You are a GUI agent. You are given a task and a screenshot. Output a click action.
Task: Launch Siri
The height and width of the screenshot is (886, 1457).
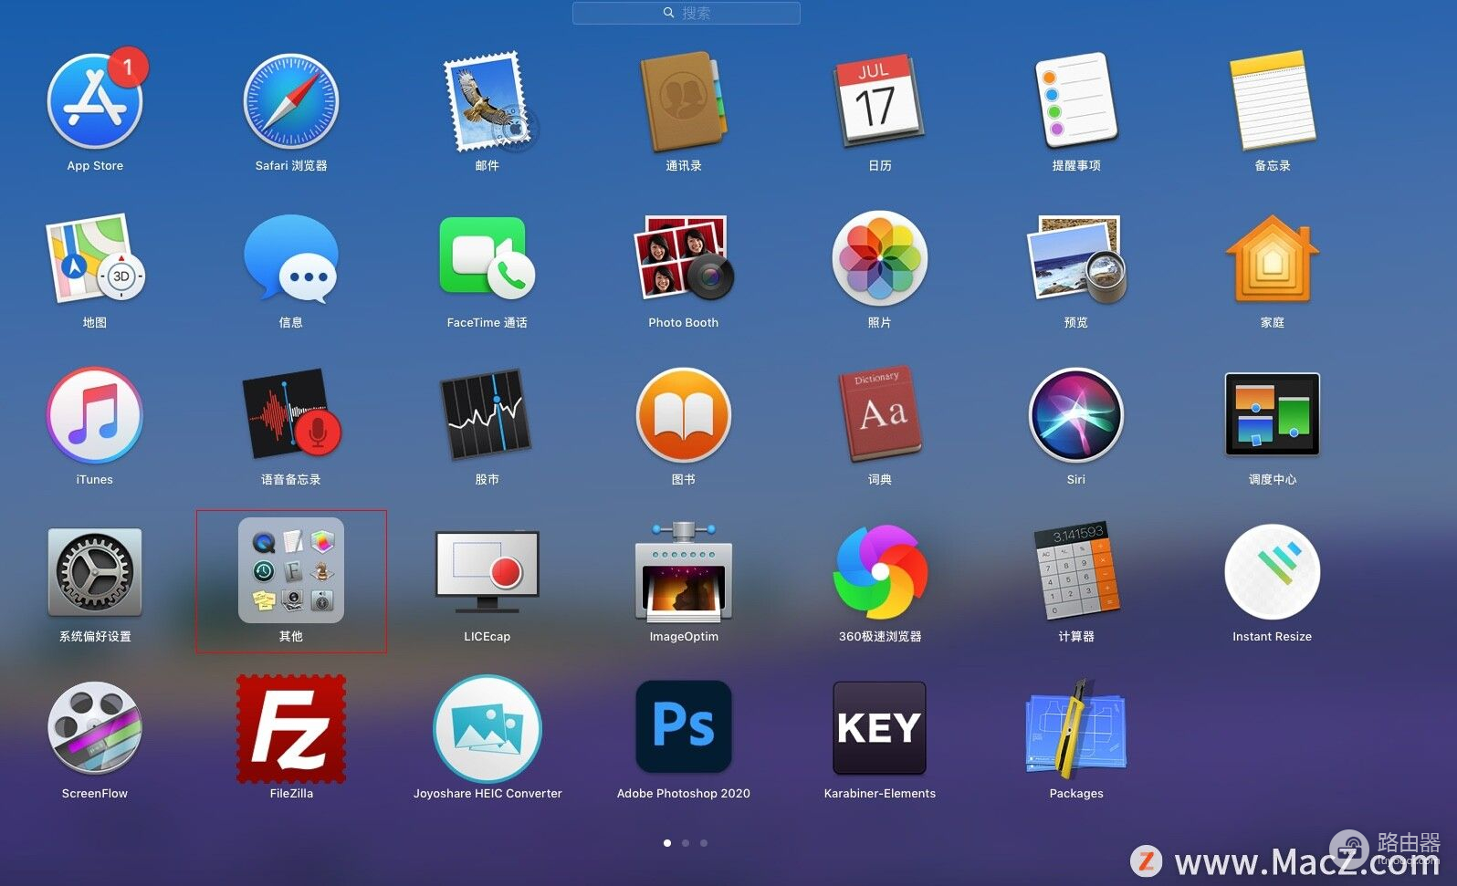tap(1076, 415)
